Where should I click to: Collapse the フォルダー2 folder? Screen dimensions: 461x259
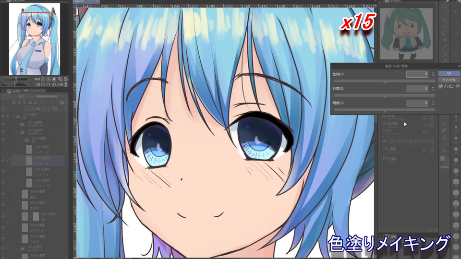pyautogui.click(x=17, y=132)
